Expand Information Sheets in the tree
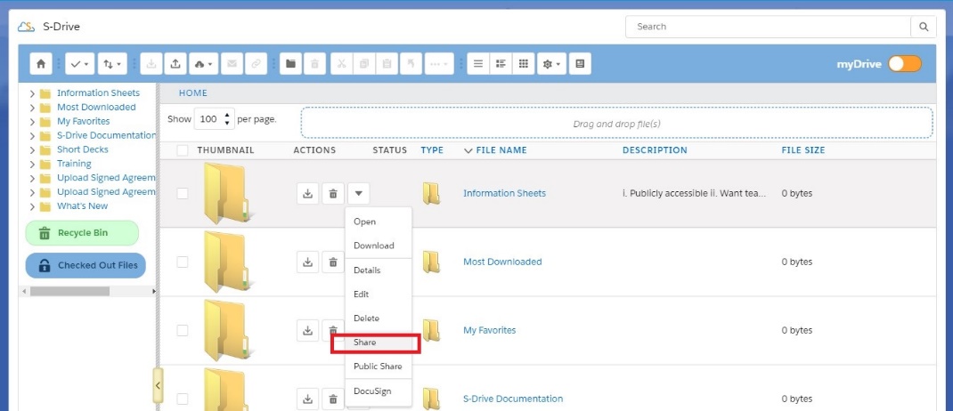This screenshot has width=953, height=411. (32, 93)
